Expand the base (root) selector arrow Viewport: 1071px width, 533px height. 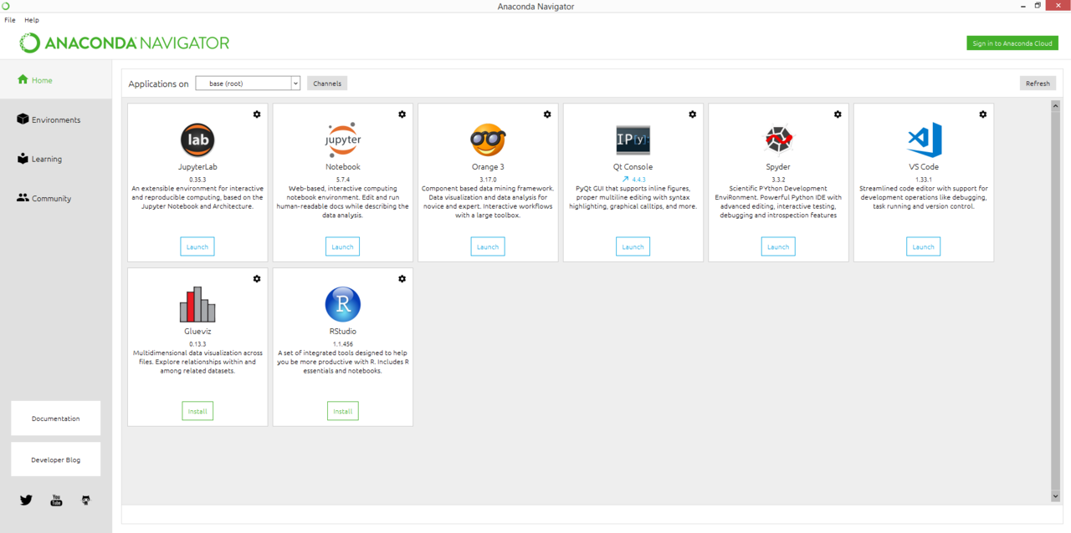(295, 83)
